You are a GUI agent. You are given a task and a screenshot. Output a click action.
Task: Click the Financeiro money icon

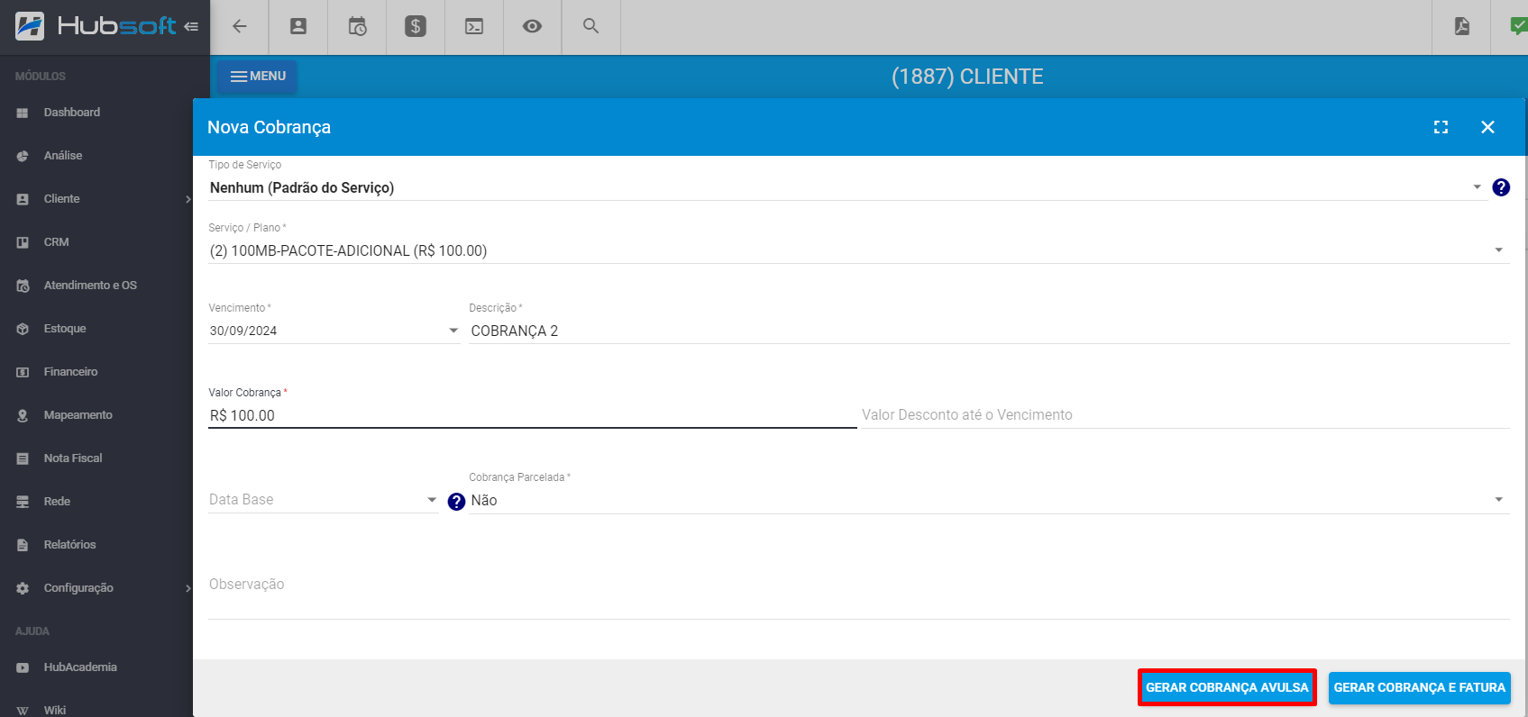(x=23, y=372)
